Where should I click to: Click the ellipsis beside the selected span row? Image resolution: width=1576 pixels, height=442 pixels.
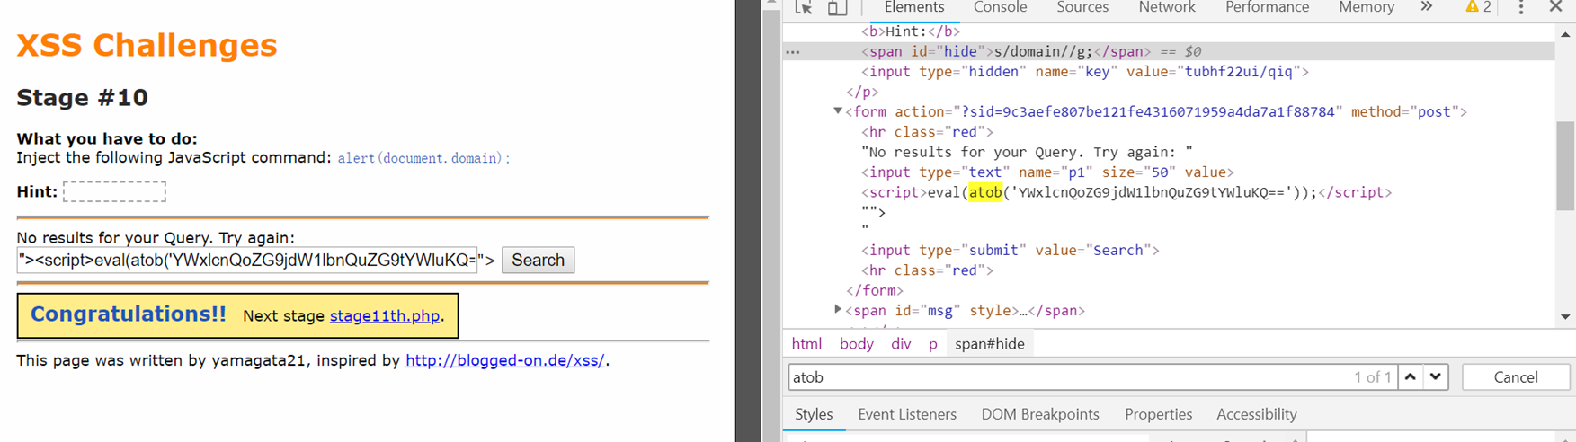[792, 52]
